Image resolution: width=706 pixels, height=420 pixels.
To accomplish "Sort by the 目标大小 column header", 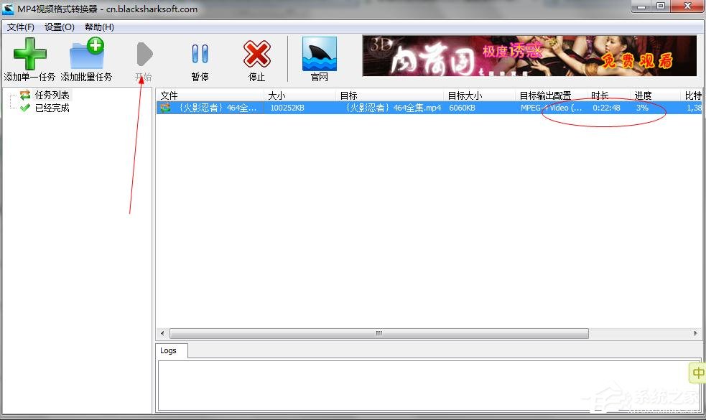I will [x=480, y=95].
